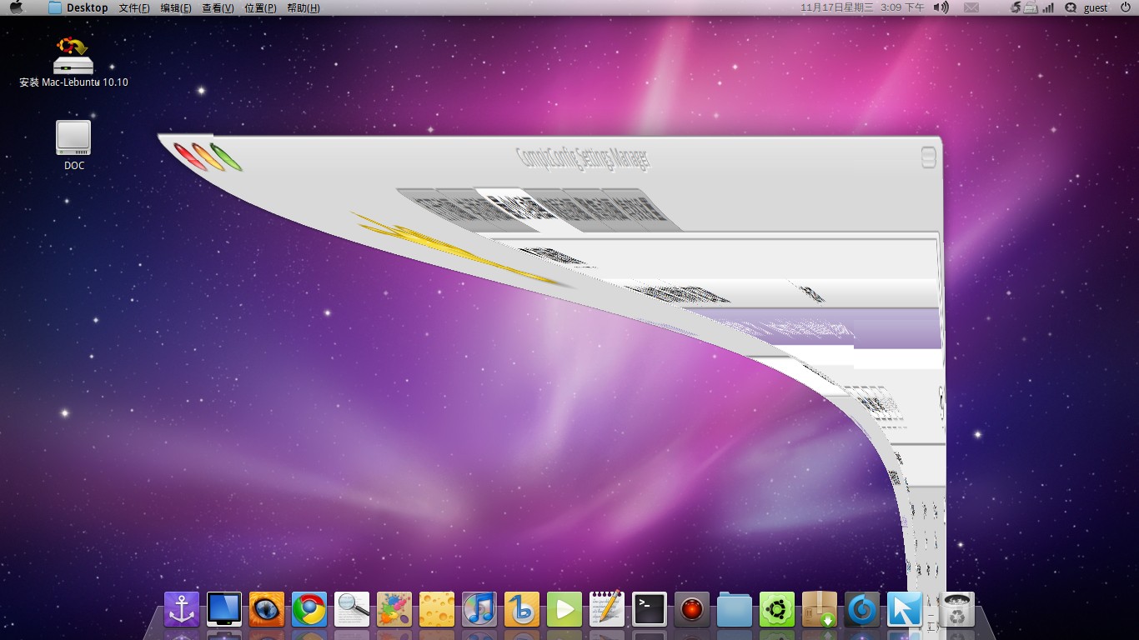Click the Apple logo in the top panel
Screen dimensions: 1139x640
point(16,7)
